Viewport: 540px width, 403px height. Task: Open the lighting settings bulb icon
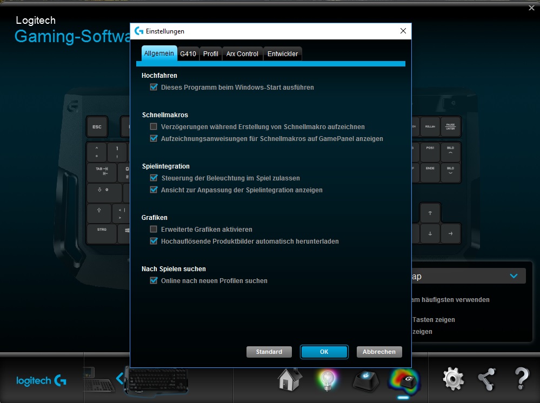pyautogui.click(x=327, y=380)
